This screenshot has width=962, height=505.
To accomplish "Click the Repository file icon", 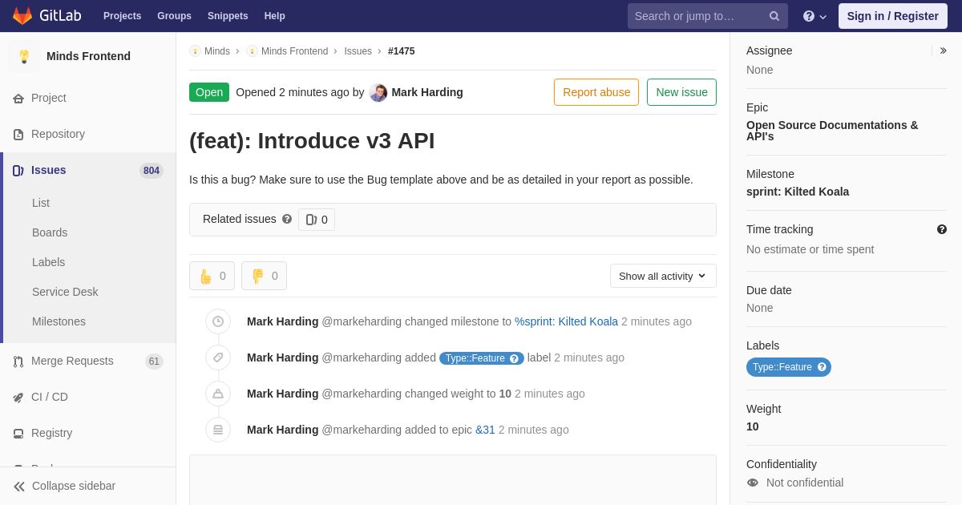I will [18, 135].
